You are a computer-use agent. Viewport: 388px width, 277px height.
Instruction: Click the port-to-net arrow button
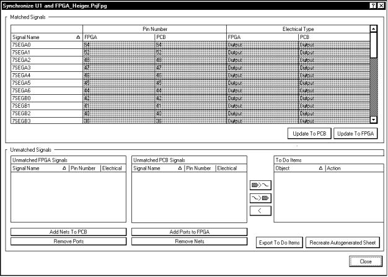260,185
